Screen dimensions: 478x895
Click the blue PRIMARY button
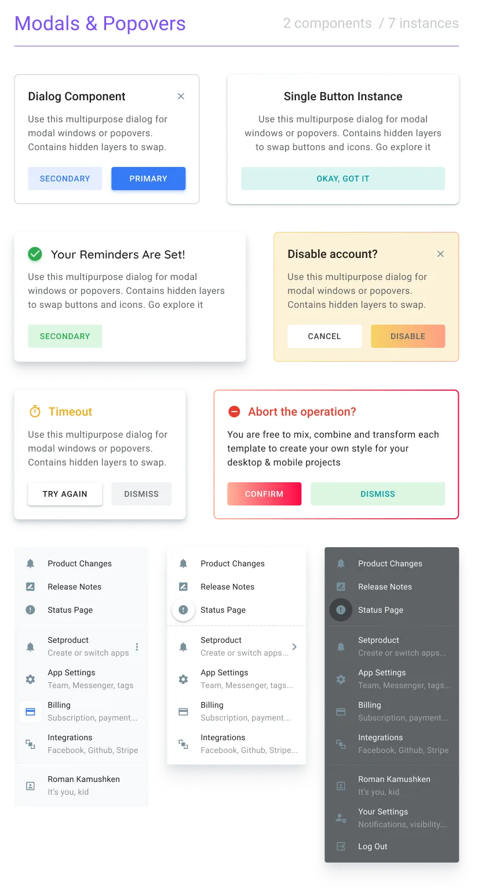click(x=148, y=179)
